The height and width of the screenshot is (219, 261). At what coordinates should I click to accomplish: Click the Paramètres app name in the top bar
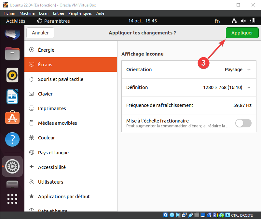pyautogui.click(x=57, y=21)
